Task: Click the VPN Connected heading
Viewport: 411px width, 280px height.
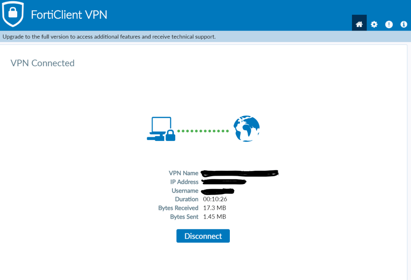Action: [43, 63]
